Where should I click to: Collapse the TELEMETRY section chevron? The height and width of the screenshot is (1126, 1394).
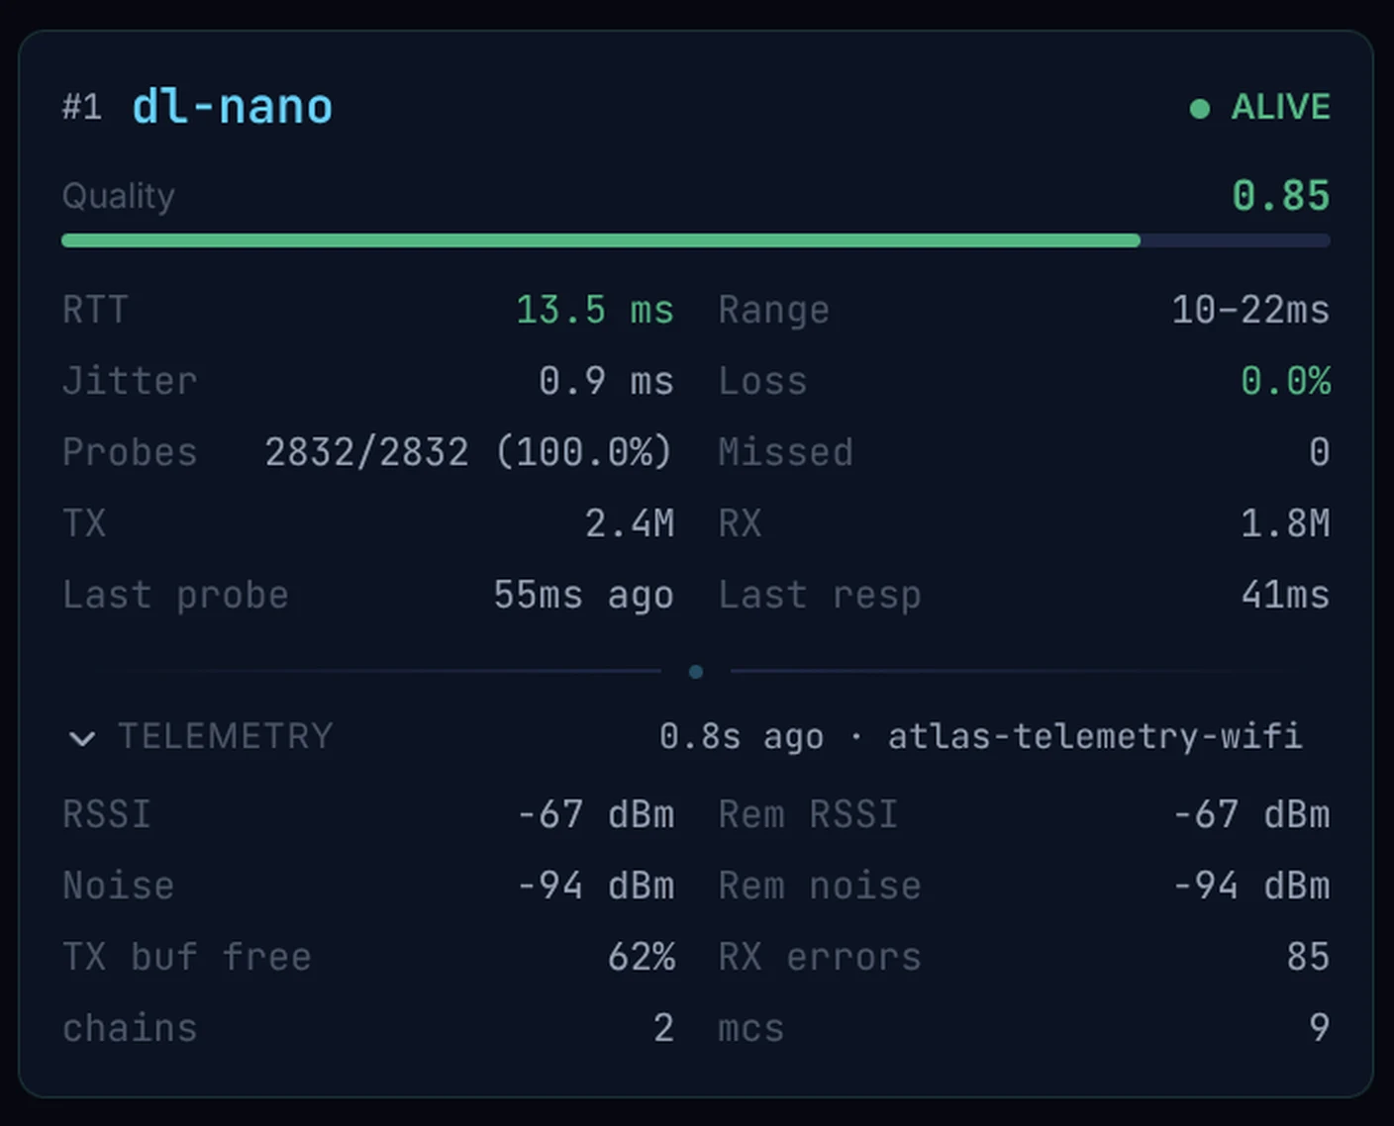[x=82, y=738]
